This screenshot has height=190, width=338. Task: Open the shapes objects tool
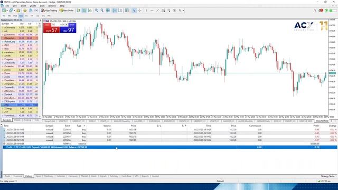click(180, 11)
